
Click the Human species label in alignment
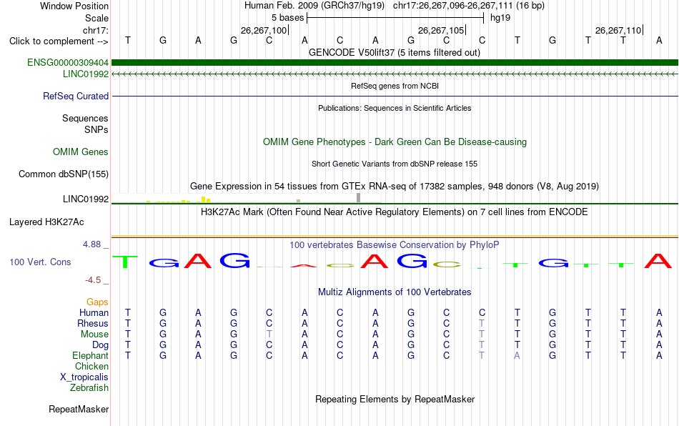pos(94,312)
